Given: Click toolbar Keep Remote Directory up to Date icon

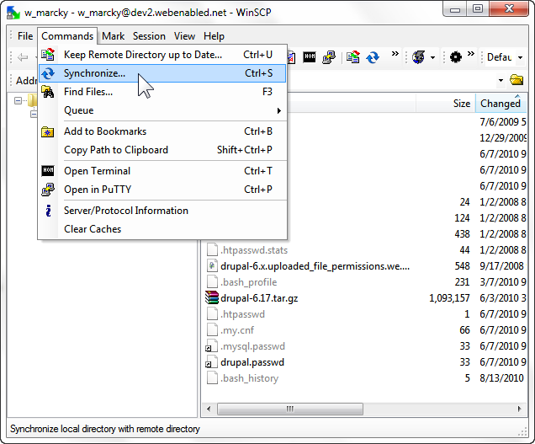Looking at the screenshot, I should pos(353,57).
